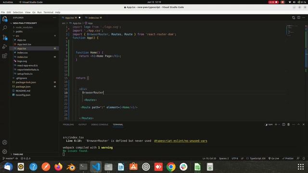Change Spaces: 2 indentation setting
Image resolution: width=308 pixels, height=173 pixels.
point(224,158)
